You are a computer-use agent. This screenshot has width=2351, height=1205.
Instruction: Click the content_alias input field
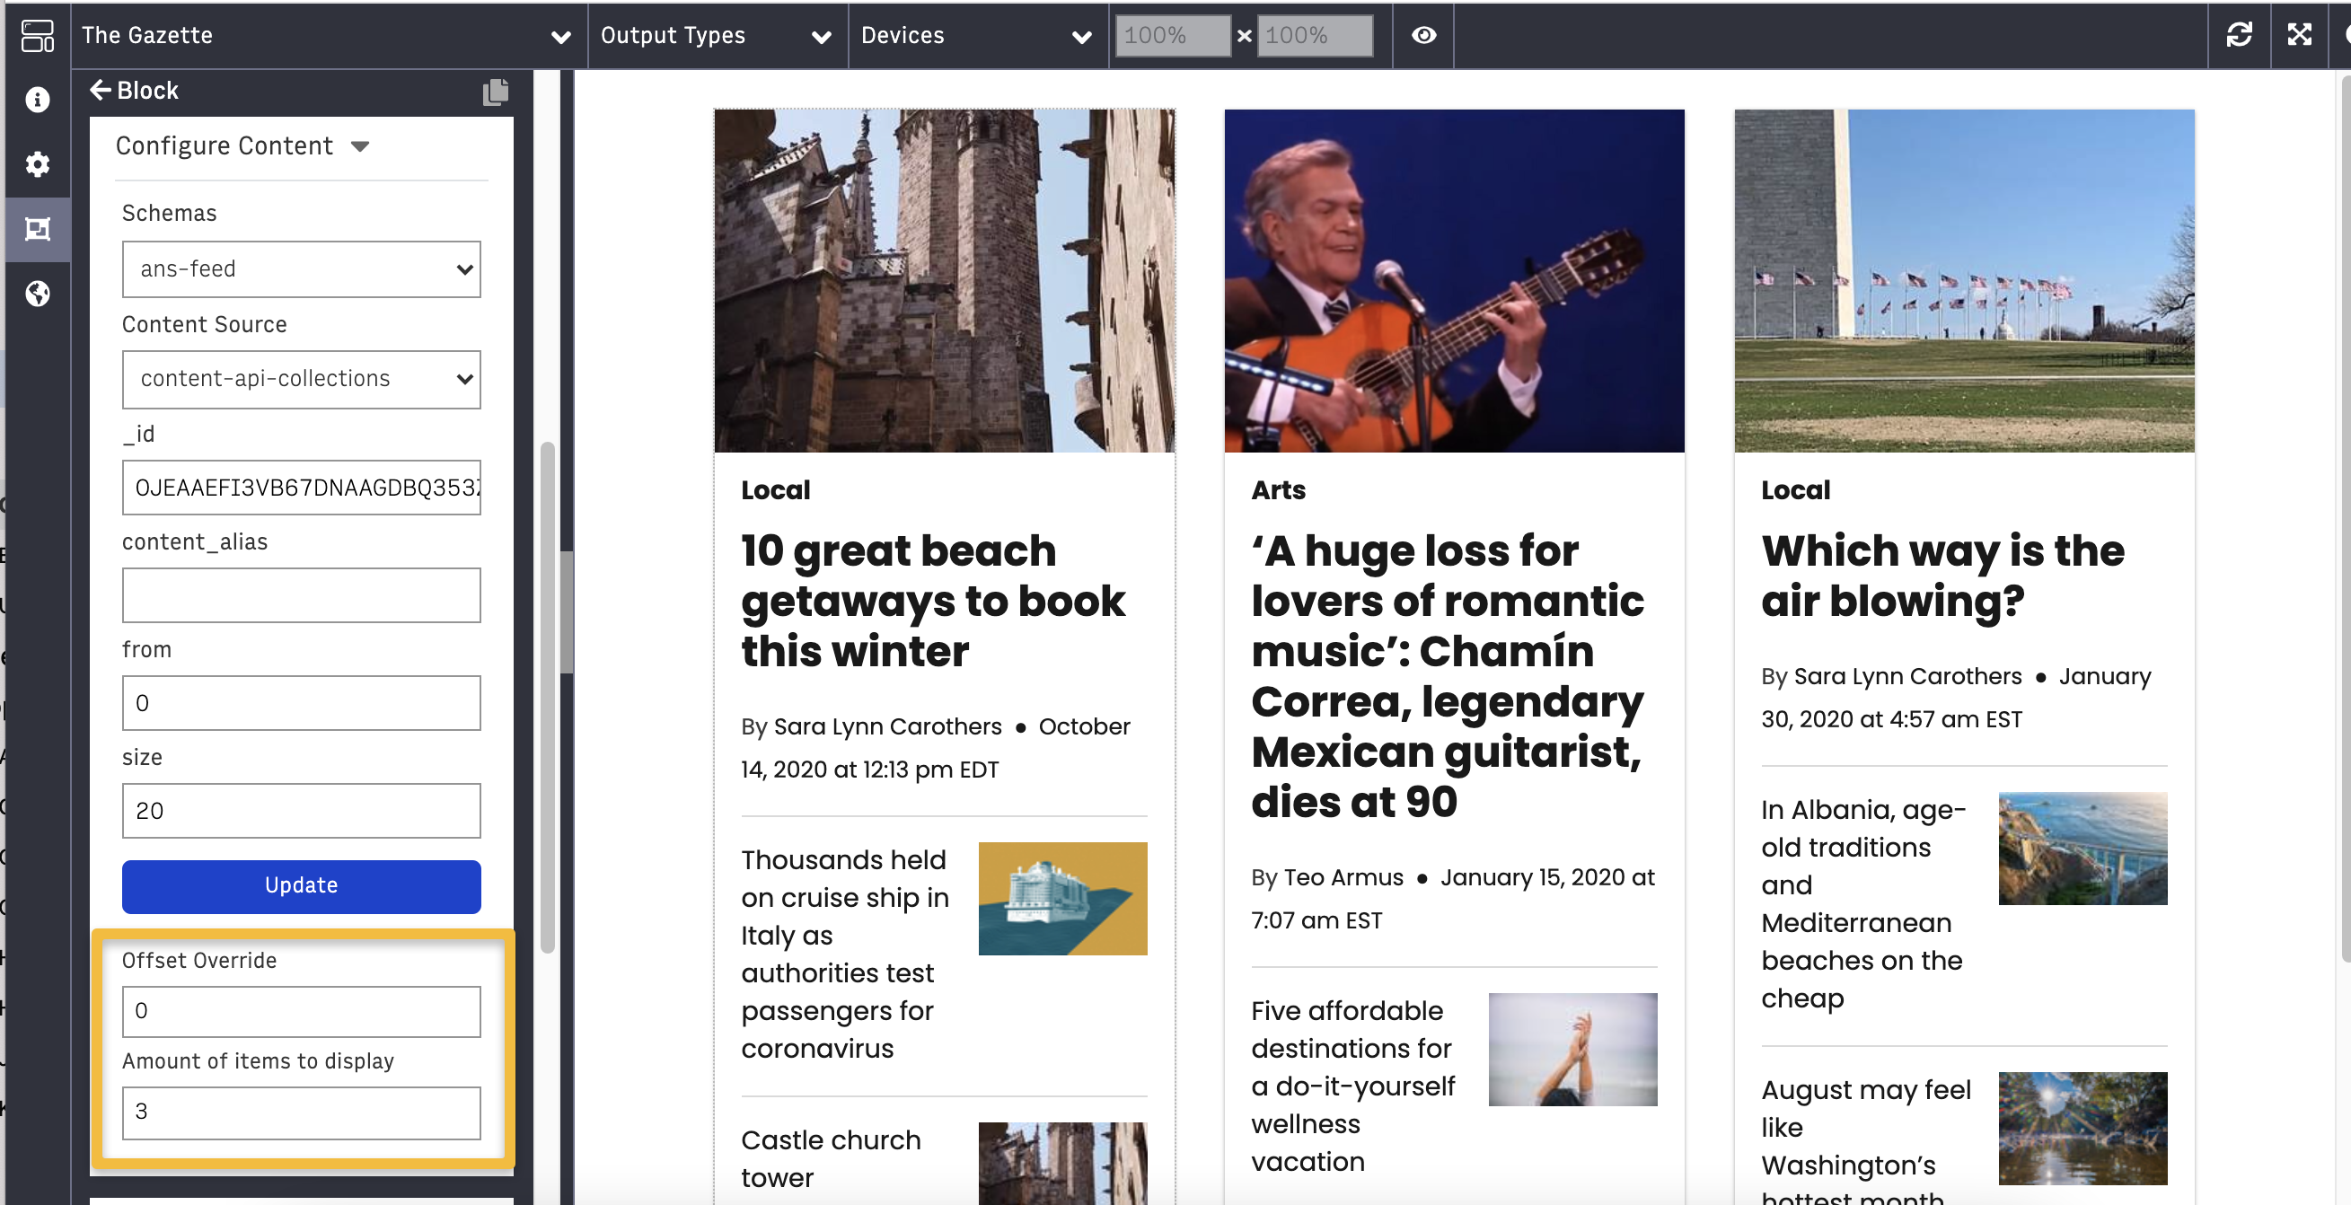tap(301, 595)
